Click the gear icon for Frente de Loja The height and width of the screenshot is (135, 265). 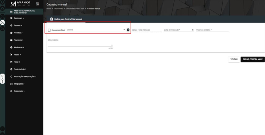pyautogui.click(x=11, y=69)
